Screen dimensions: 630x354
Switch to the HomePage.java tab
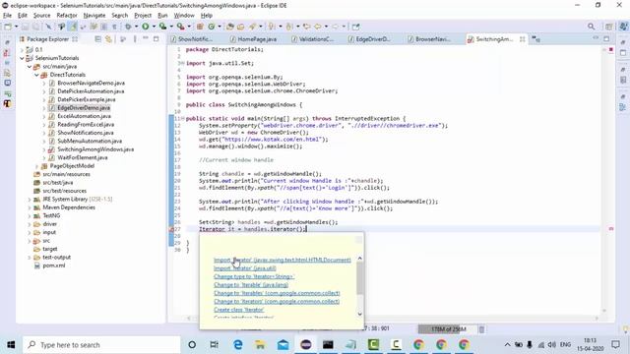pyautogui.click(x=254, y=39)
